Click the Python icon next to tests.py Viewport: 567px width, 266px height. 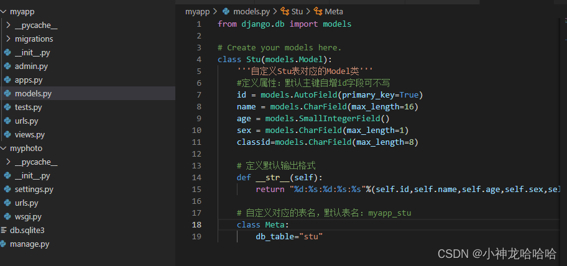point(7,107)
